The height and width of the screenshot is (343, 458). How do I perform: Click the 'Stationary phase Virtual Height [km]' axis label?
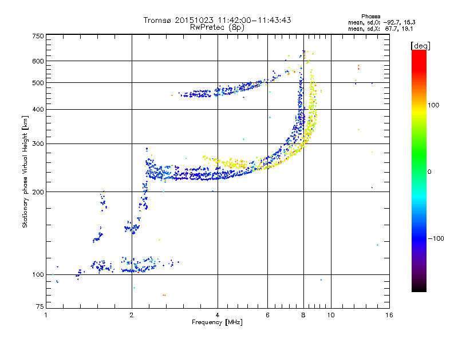[x=25, y=171]
